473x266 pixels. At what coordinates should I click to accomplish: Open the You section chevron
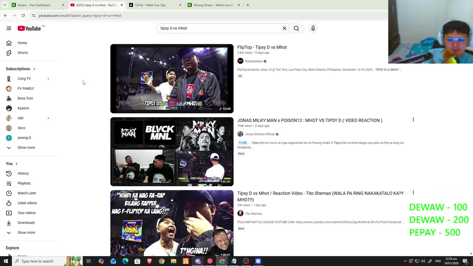click(16, 164)
